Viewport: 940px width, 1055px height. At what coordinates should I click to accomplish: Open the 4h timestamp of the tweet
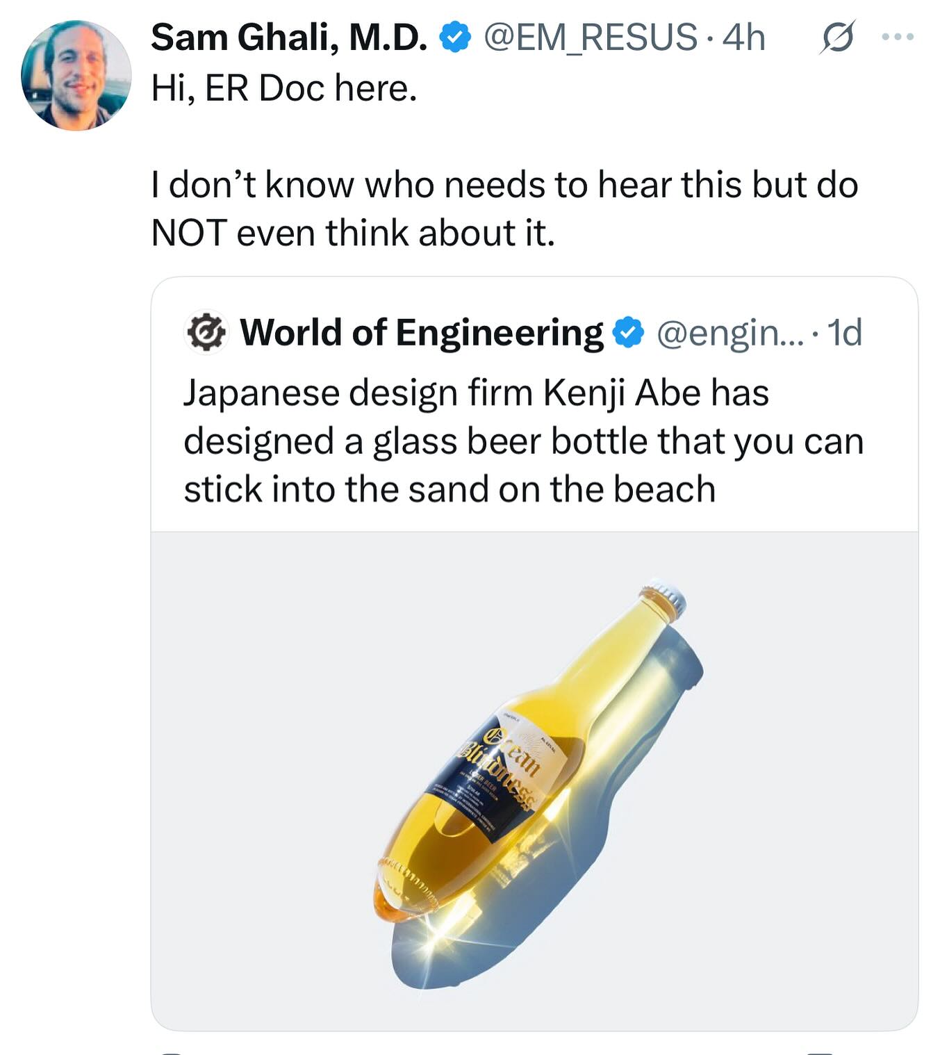(743, 37)
